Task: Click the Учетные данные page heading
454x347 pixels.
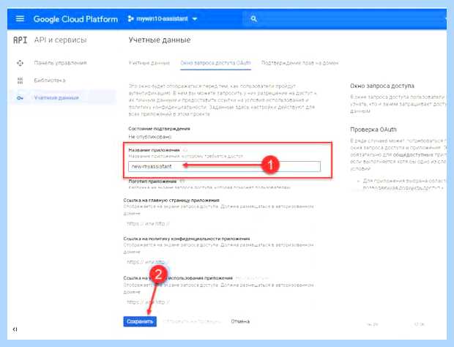Action: (160, 40)
